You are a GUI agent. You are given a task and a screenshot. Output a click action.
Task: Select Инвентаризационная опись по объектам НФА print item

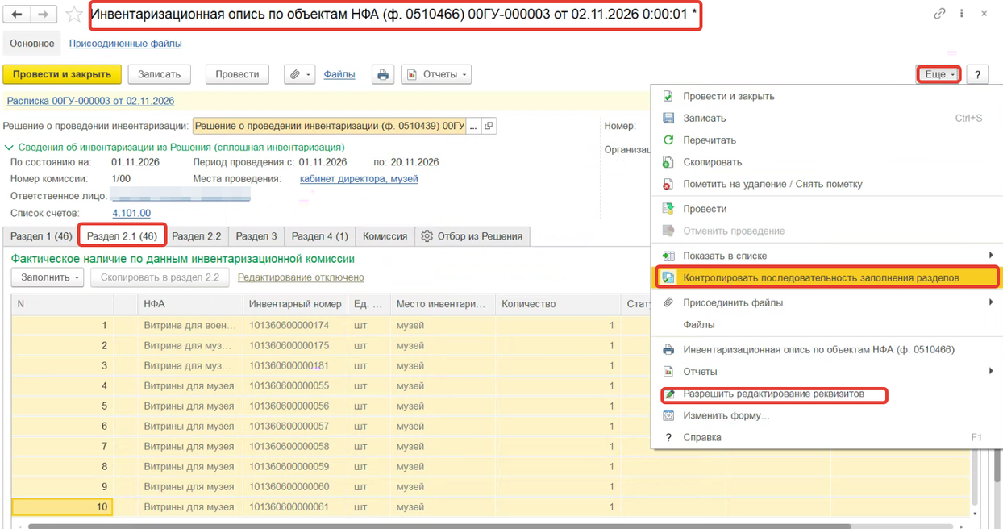[x=827, y=350]
